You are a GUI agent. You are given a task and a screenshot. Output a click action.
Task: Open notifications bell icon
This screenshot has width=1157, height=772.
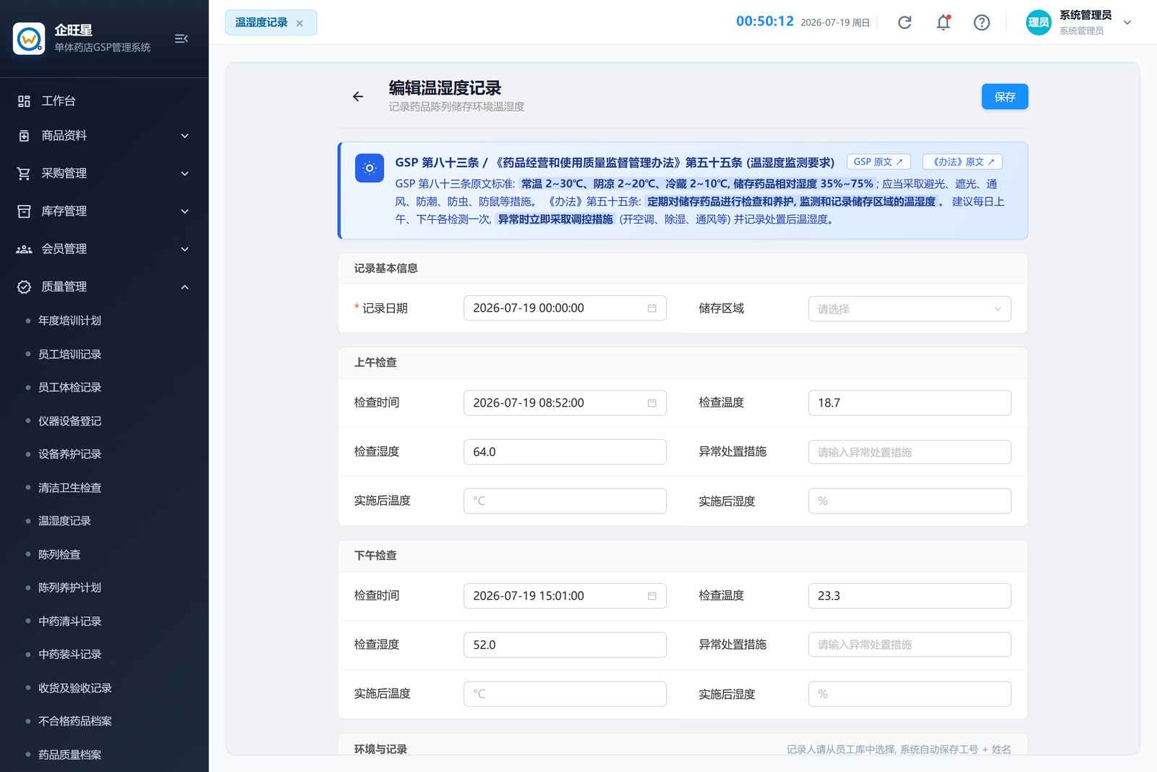tap(943, 22)
